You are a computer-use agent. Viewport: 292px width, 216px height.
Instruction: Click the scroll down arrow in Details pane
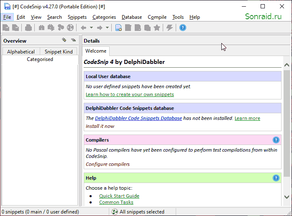pyautogui.click(x=287, y=197)
